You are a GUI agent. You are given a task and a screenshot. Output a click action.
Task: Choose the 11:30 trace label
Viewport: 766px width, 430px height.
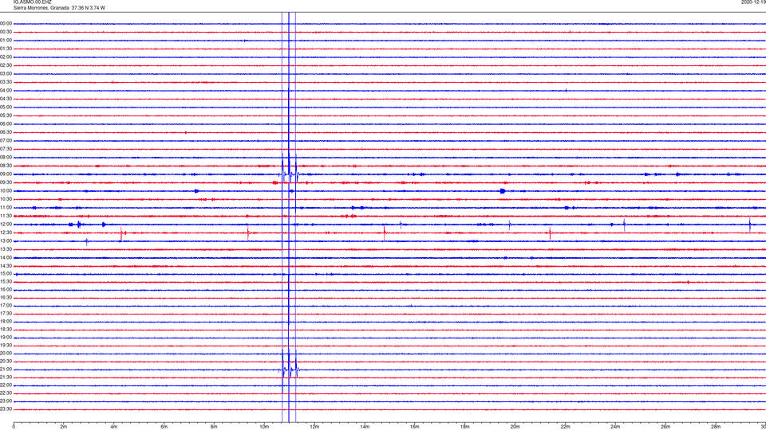click(x=6, y=216)
